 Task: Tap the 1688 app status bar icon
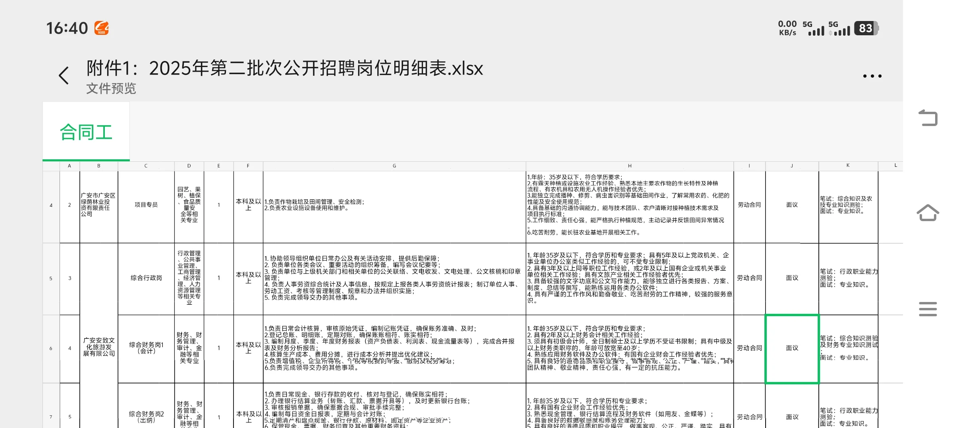coord(101,28)
